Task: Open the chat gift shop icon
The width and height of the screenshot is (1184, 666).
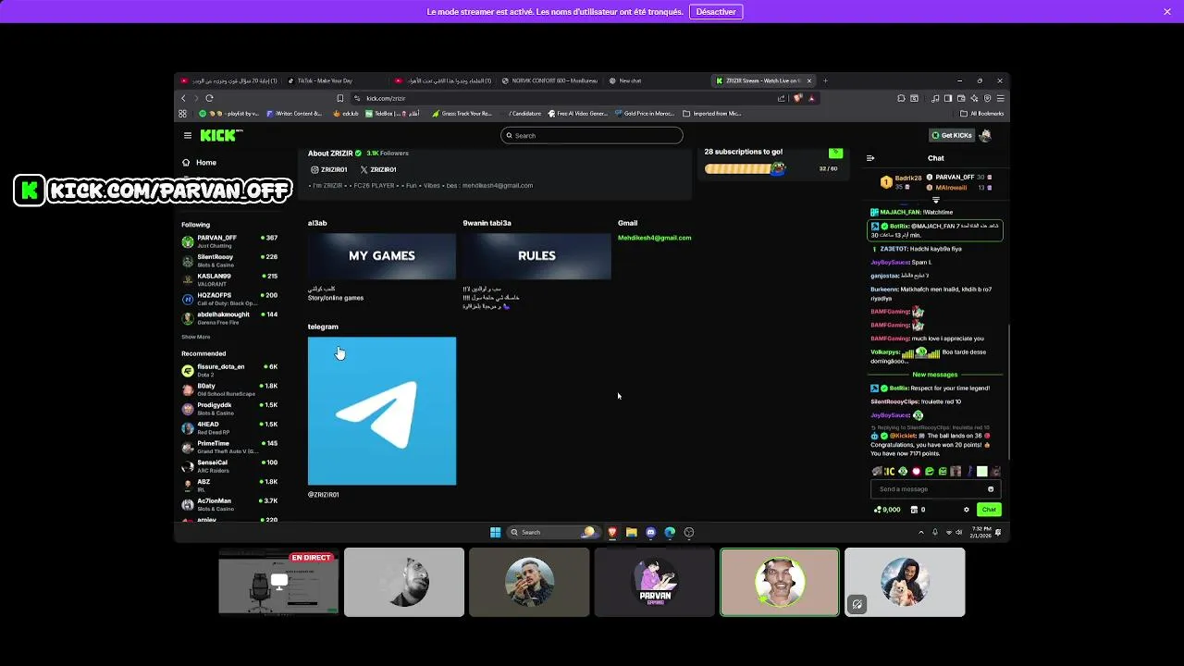Action: [x=915, y=510]
